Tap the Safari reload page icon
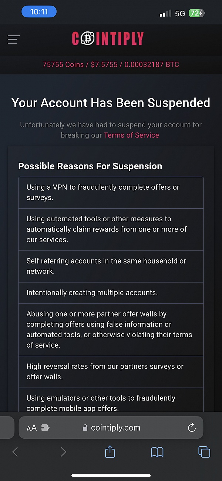This screenshot has height=481, width=222. [x=192, y=428]
